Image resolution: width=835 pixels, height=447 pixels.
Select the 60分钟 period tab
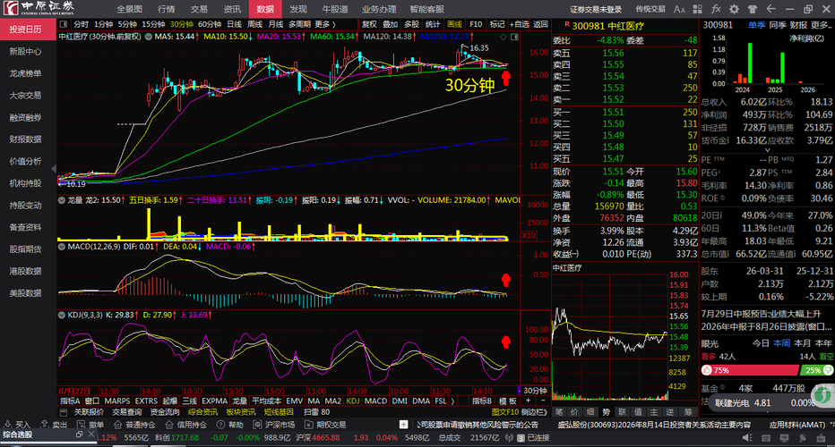(210, 24)
